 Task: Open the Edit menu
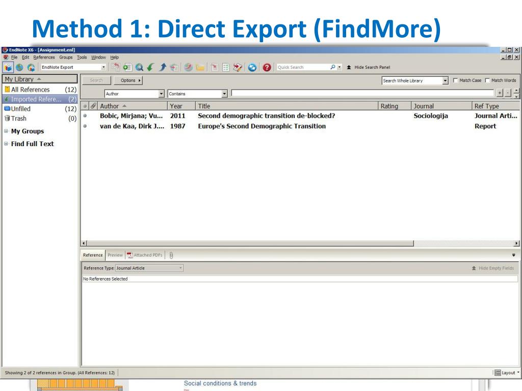[x=25, y=57]
